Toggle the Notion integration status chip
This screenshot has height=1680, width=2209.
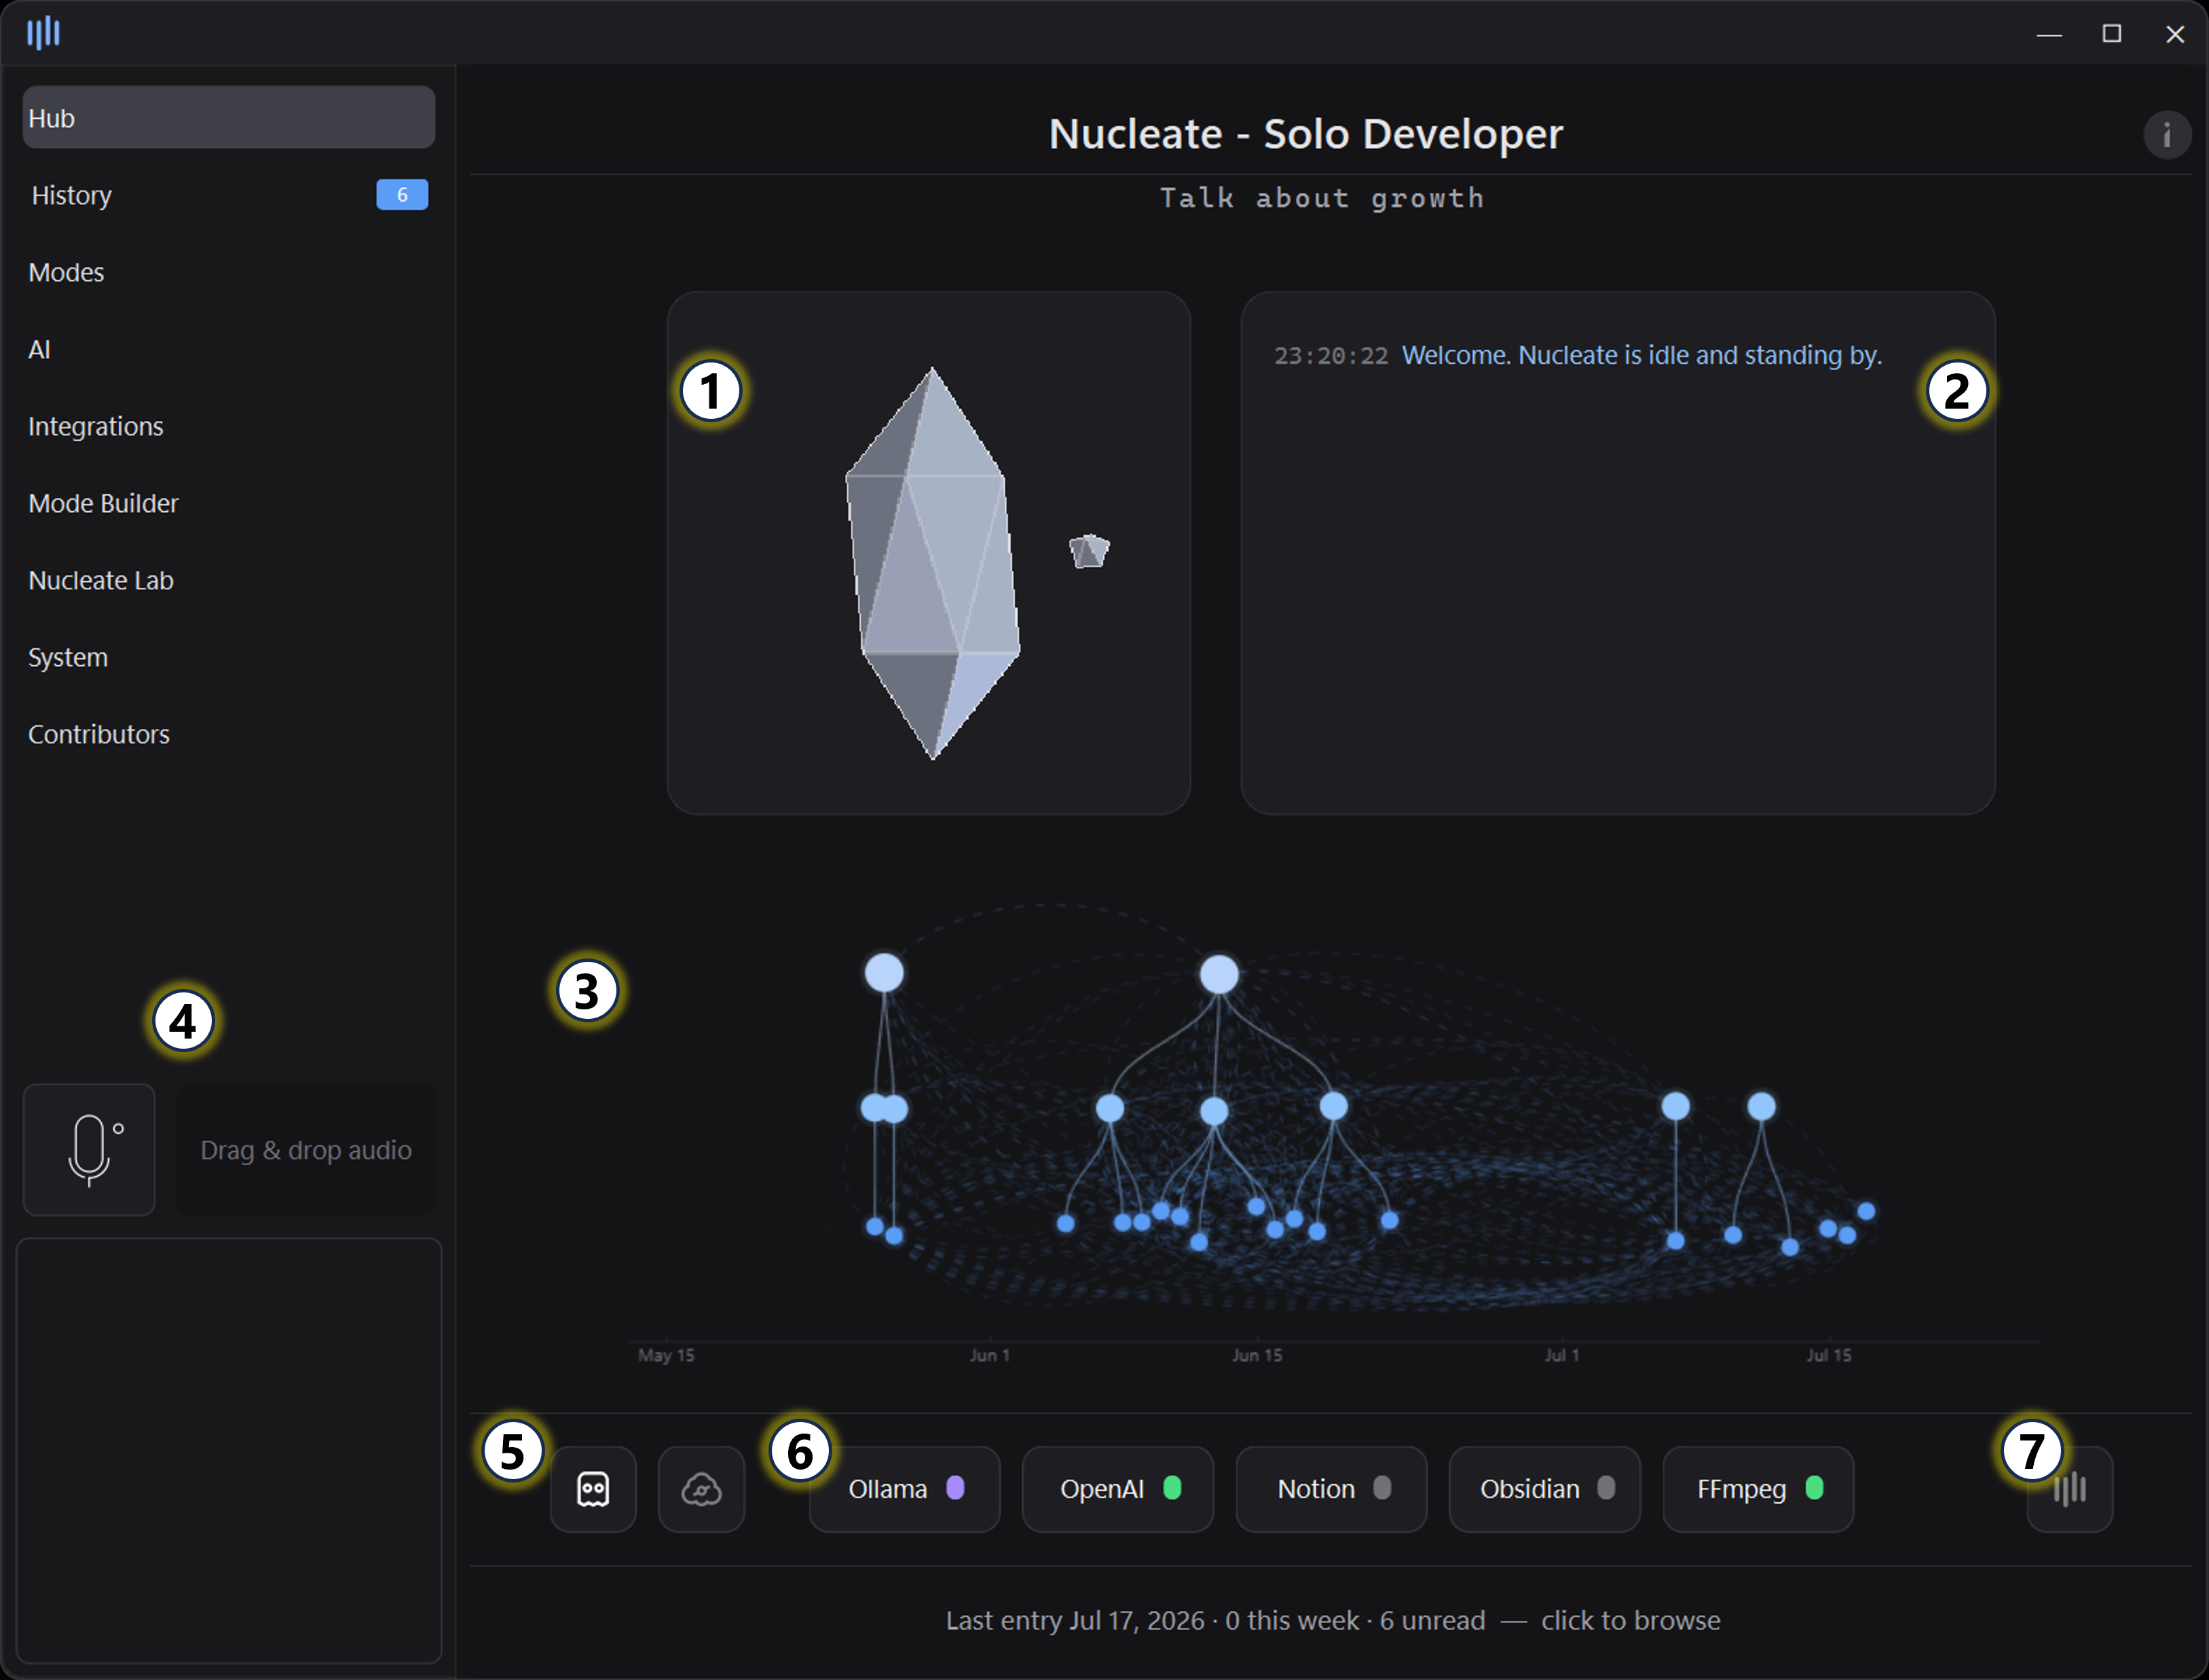tap(1331, 1489)
